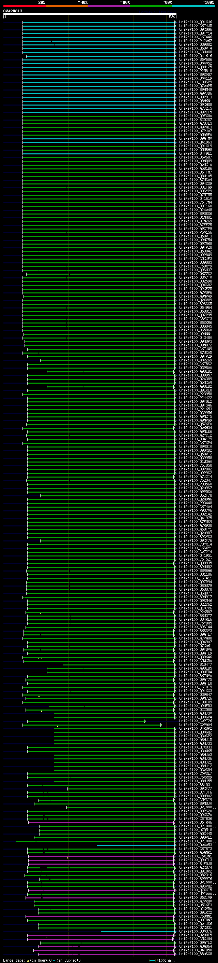Click cyan alignment bar for UniRef100_Q41963
Viewport: 218px width, 963px height.
pos(99,142)
